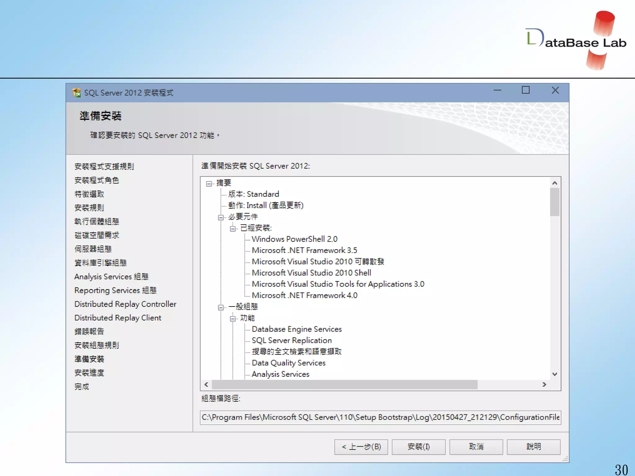The width and height of the screenshot is (635, 476).
Task: Click the summary tree's scroll left arrow
Action: pyautogui.click(x=206, y=384)
